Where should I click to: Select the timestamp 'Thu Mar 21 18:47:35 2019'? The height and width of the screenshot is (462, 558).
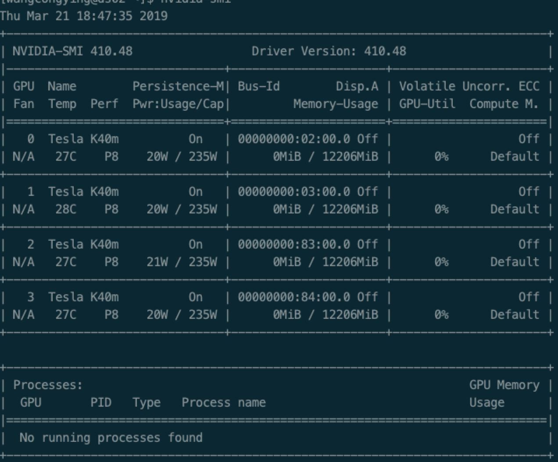click(84, 16)
